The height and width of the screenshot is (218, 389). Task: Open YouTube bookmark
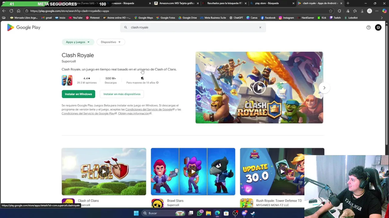76,18
